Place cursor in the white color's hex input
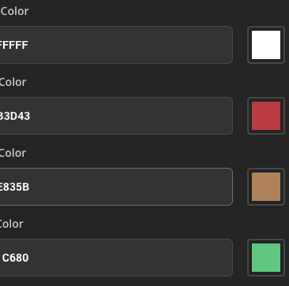Image resolution: width=289 pixels, height=286 pixels. (x=116, y=45)
